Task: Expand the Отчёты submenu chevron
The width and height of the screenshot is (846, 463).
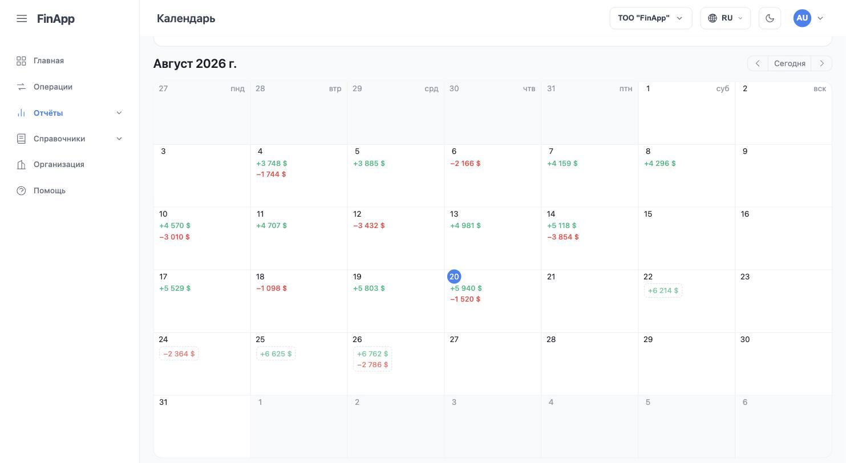Action: coord(119,113)
